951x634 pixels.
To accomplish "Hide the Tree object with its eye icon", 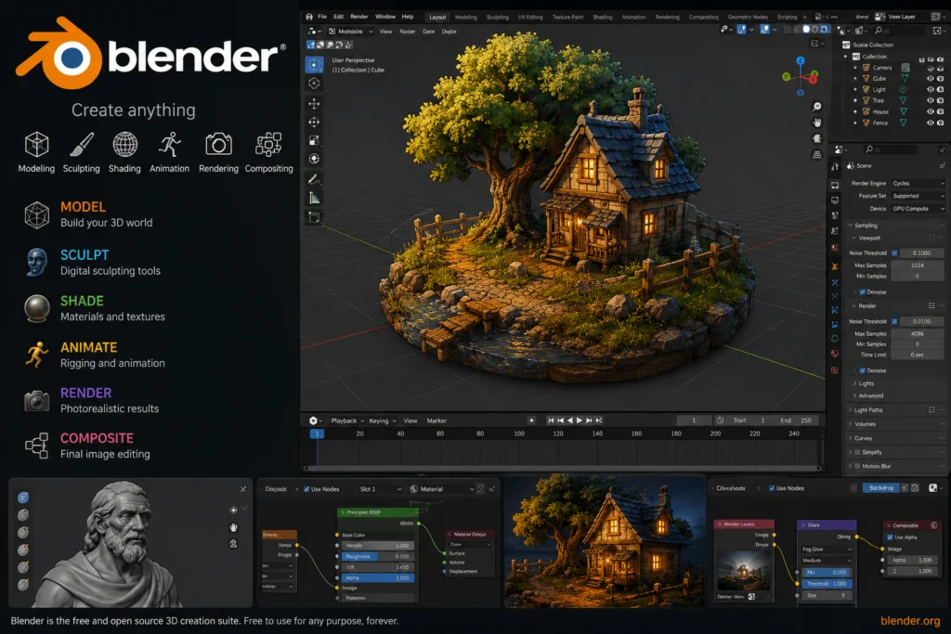I will pos(931,100).
